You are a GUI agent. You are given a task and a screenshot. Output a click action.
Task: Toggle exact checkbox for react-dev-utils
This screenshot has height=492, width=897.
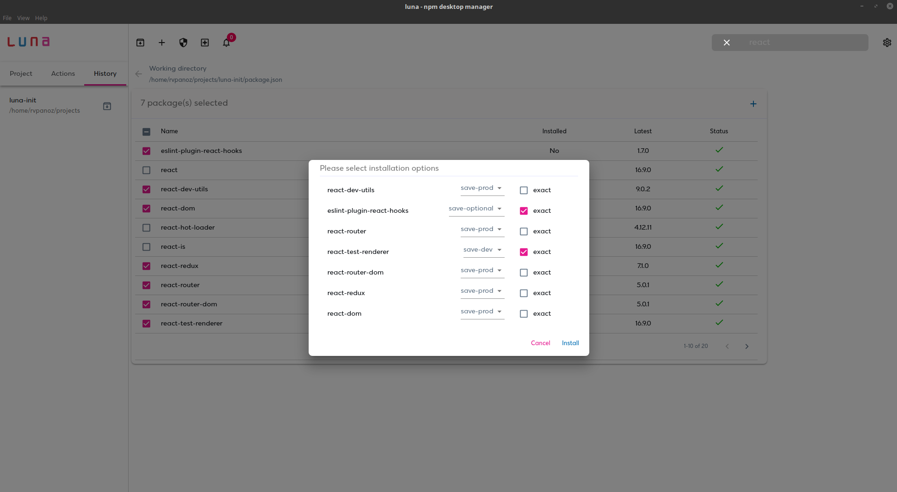(524, 190)
